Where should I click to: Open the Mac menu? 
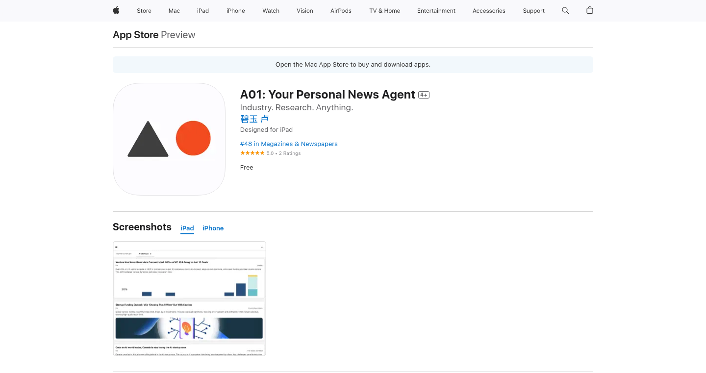click(175, 11)
